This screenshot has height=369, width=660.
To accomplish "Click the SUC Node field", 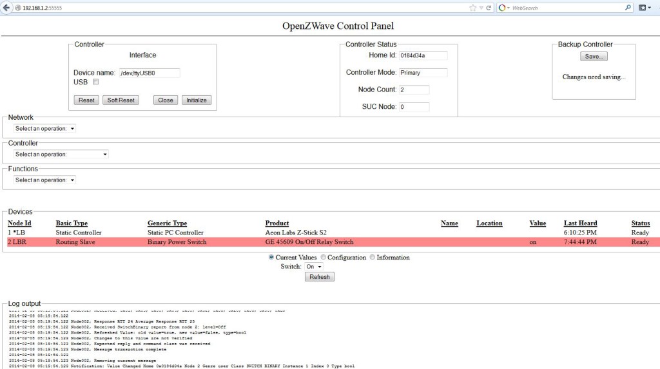I will coord(414,107).
